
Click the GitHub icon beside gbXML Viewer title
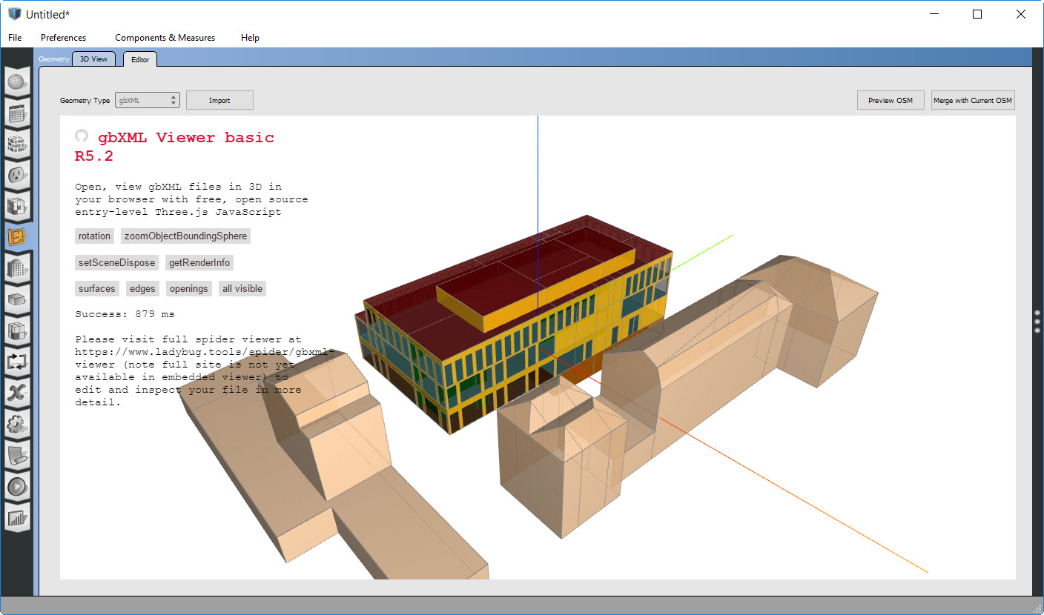[x=82, y=136]
